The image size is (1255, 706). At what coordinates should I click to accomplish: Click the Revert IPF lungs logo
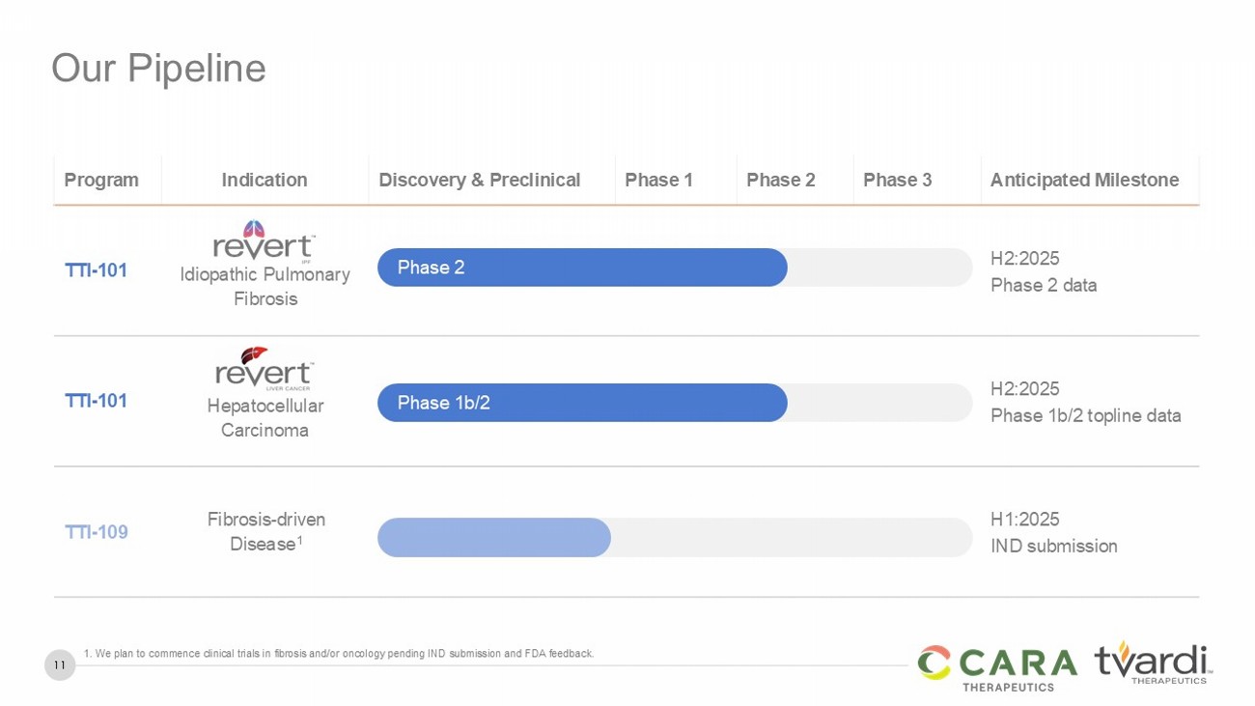click(264, 241)
